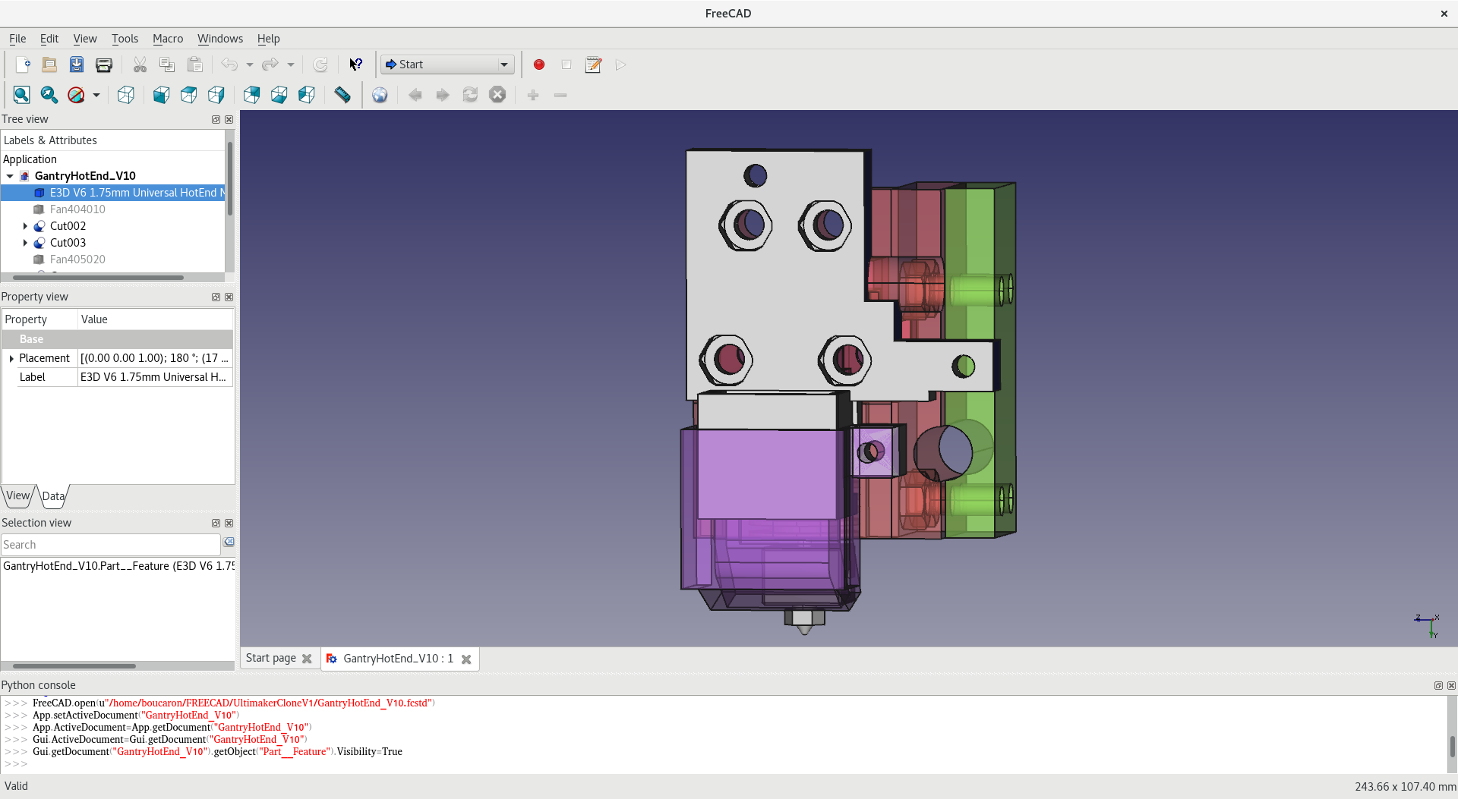Screen dimensions: 1458x799
Task: Click the Measure distance ruler icon
Action: (342, 95)
